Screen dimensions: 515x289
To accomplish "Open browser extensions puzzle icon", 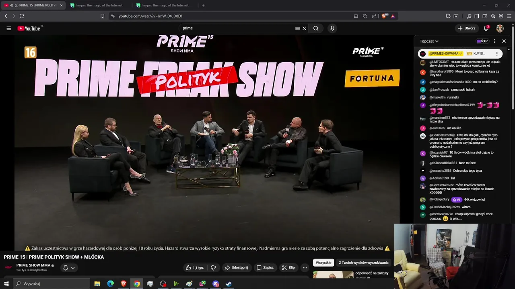I will click(448, 16).
